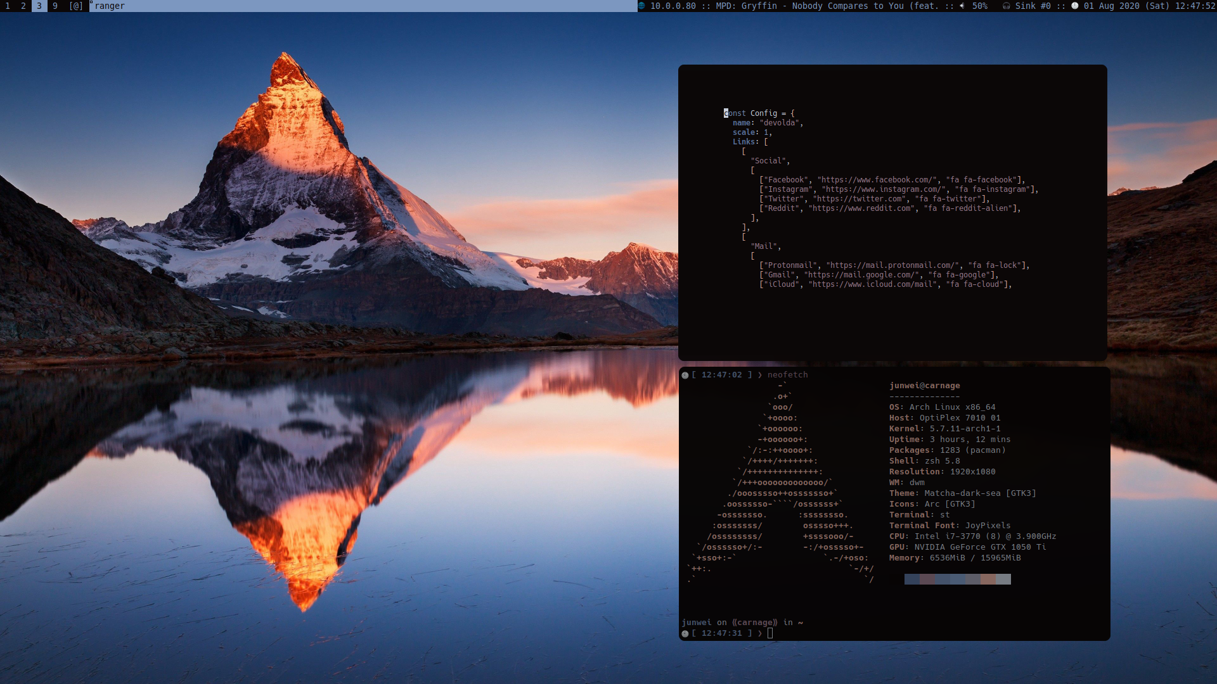Click the Host: OptiPlex 7010 line
Screen dimensions: 1217x684
point(944,418)
